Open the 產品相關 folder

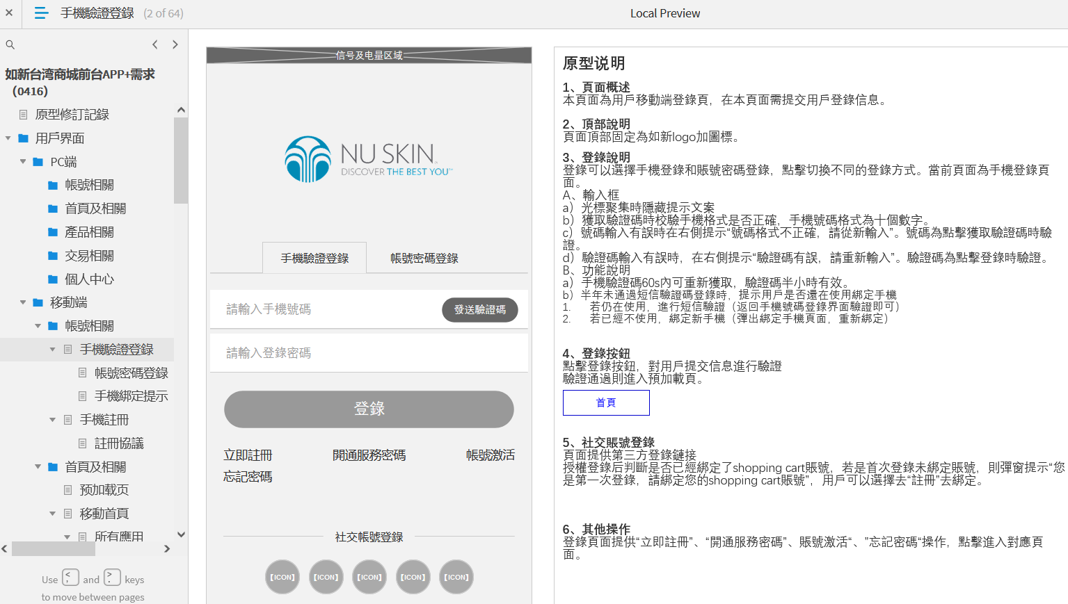pos(89,232)
